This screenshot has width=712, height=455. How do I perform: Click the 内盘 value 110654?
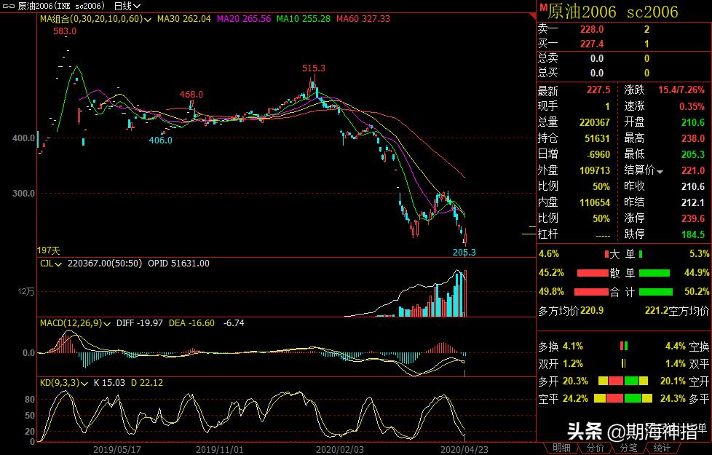594,202
